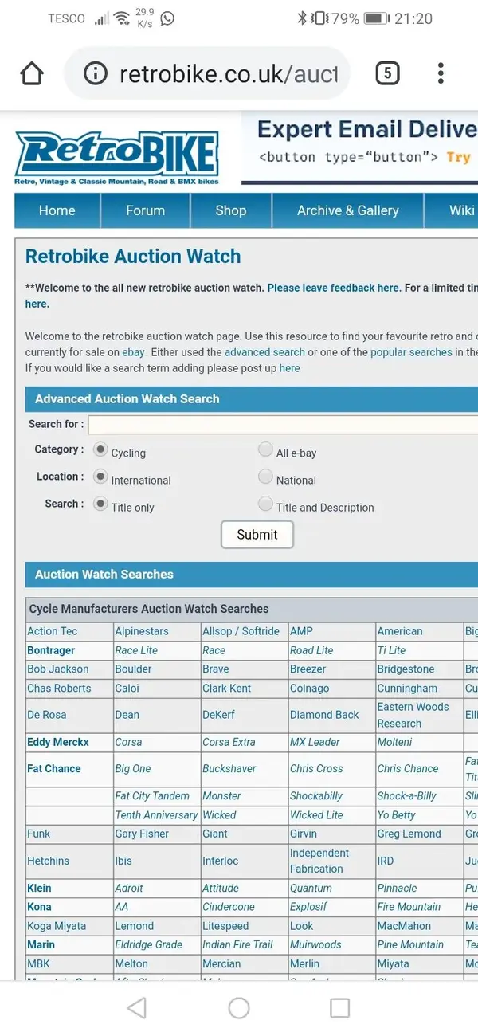Open the Bontrager auction search link
The height and width of the screenshot is (1036, 478).
click(51, 650)
